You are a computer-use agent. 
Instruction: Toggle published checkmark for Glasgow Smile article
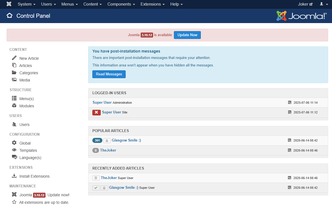96,188
